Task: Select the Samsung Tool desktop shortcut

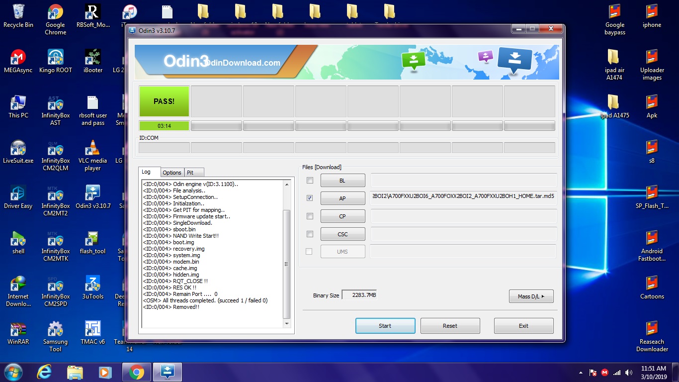Action: (x=56, y=336)
